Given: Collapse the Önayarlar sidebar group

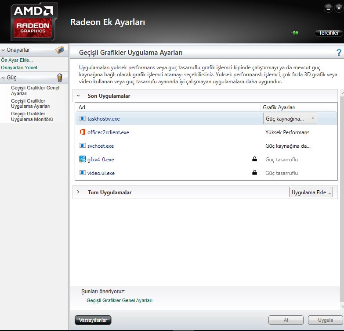Looking at the screenshot, I should point(3,50).
